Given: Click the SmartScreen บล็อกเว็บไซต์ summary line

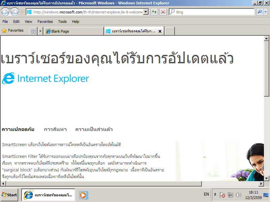Looking at the screenshot, I should (61, 145).
